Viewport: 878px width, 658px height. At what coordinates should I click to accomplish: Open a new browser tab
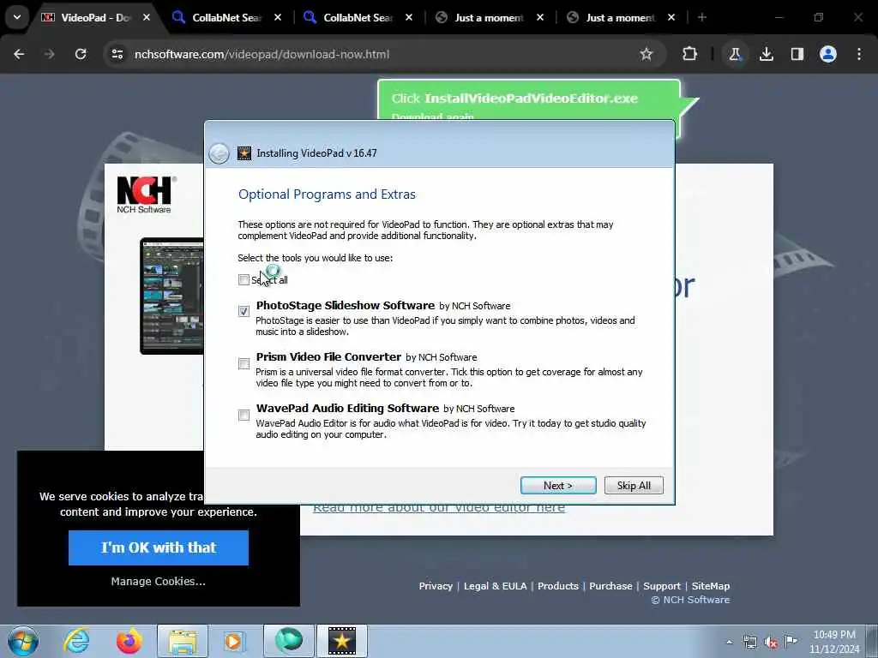click(702, 17)
